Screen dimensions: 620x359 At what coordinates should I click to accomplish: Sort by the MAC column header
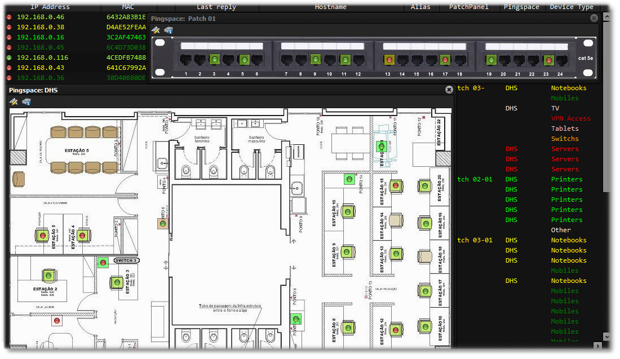click(x=128, y=7)
